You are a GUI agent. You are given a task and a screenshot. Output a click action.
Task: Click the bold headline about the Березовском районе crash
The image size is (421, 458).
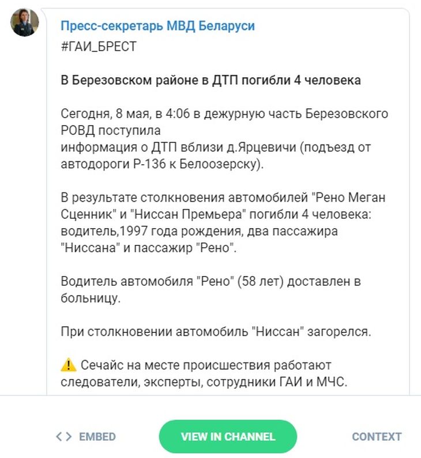click(211, 80)
